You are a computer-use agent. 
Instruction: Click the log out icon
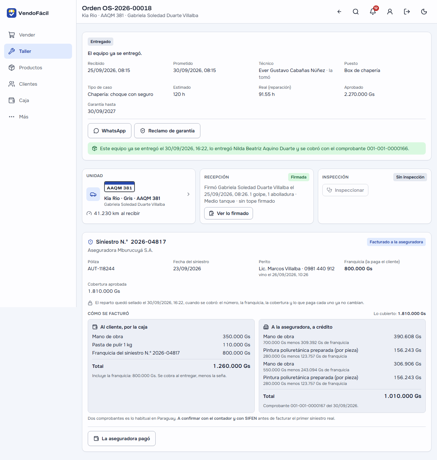pyautogui.click(x=407, y=12)
